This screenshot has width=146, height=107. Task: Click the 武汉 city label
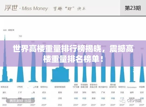[44, 93]
